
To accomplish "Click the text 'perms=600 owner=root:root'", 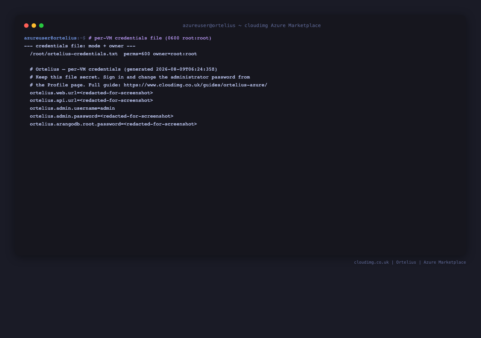I will 160,54.
